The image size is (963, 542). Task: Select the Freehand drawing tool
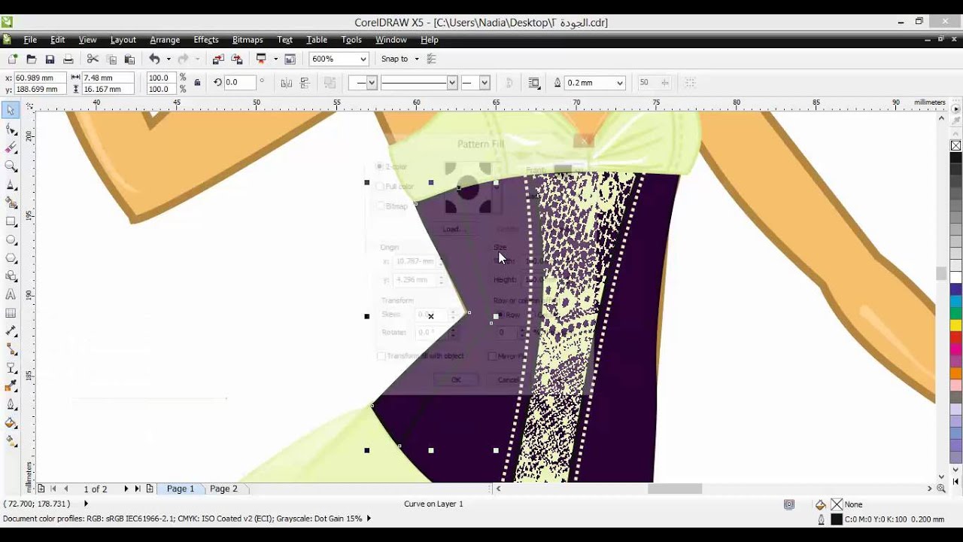(11, 184)
